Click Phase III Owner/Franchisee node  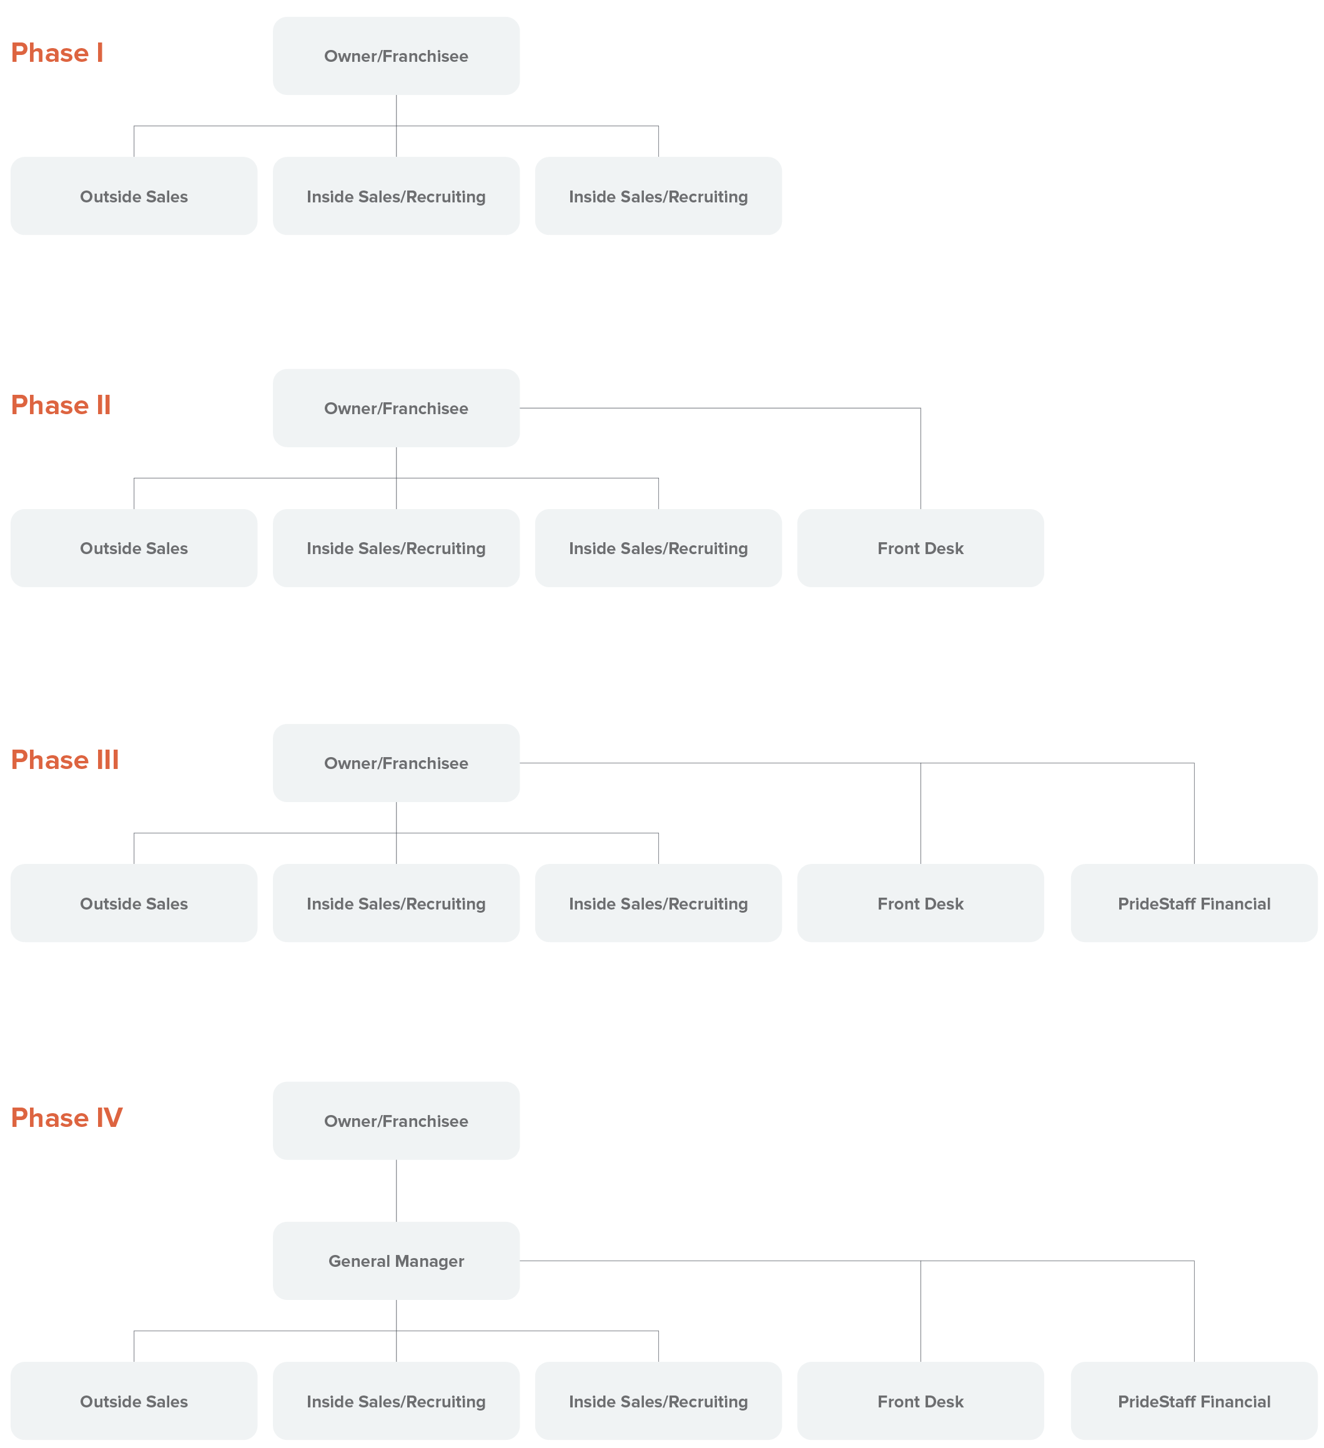pos(395,763)
